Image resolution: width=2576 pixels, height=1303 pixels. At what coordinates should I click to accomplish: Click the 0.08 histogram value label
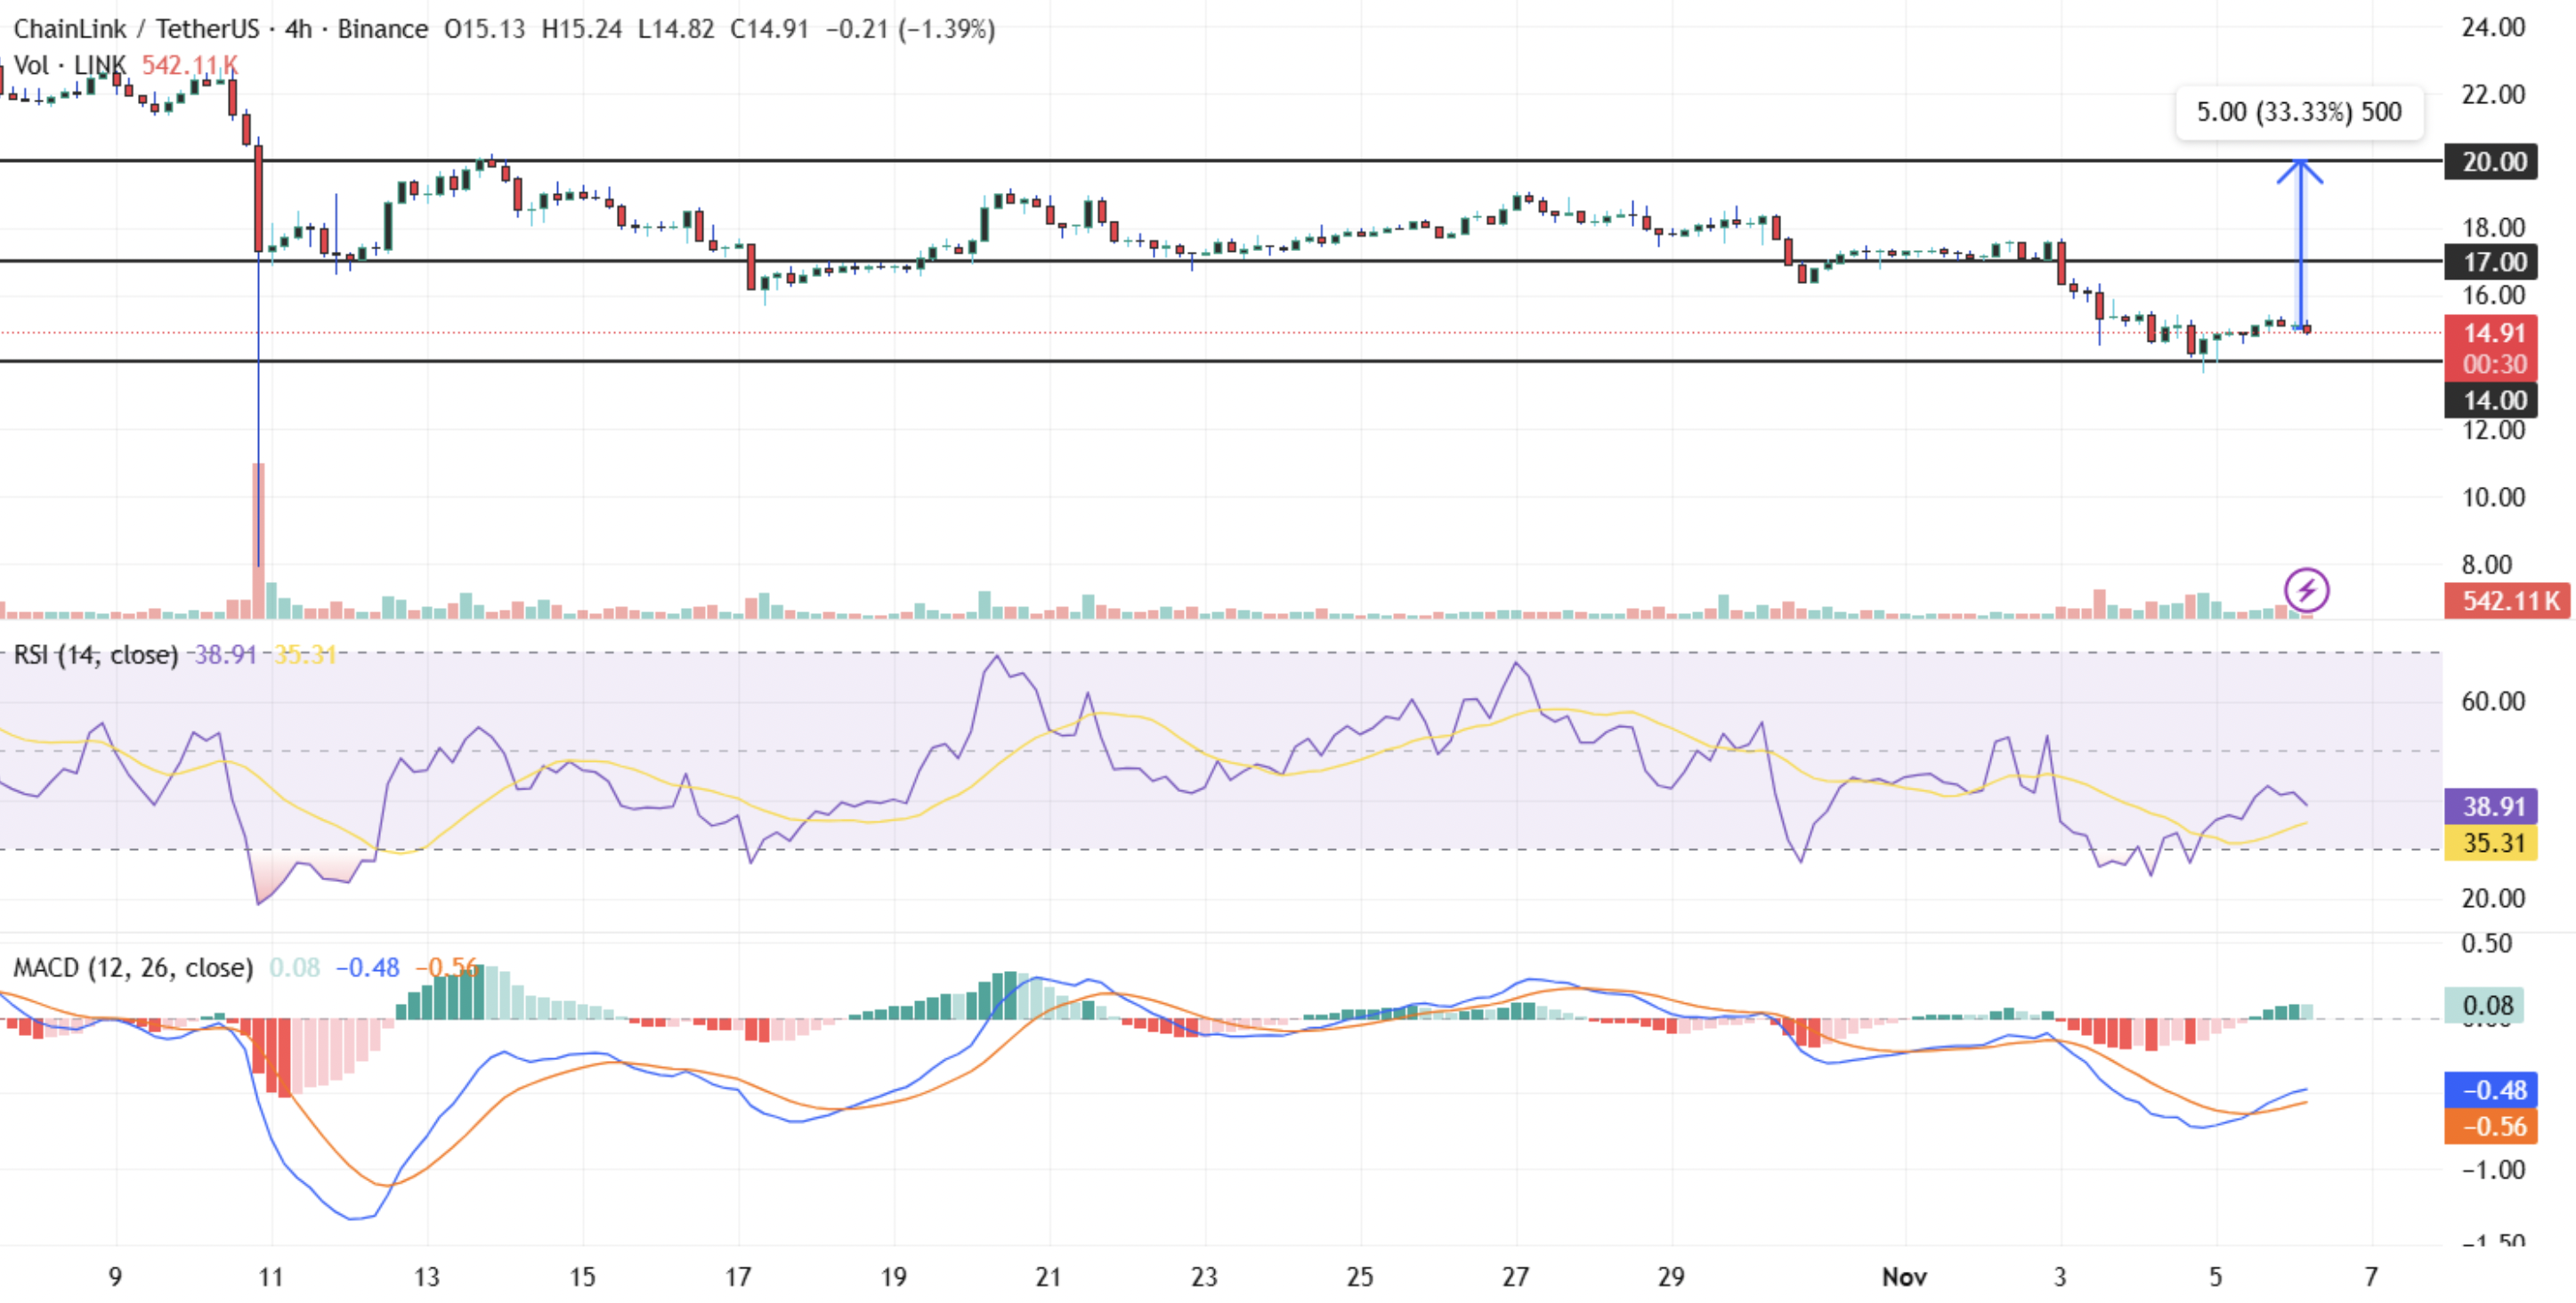(x=2486, y=1005)
